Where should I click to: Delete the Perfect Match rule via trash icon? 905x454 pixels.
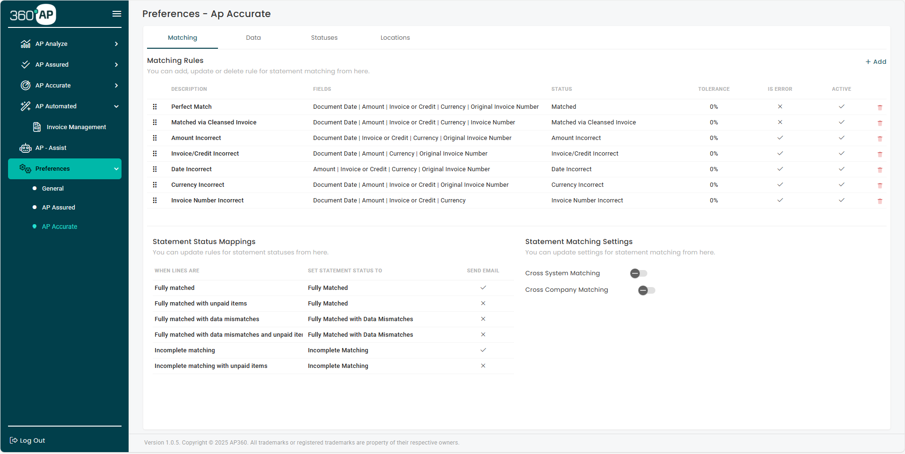(x=880, y=107)
